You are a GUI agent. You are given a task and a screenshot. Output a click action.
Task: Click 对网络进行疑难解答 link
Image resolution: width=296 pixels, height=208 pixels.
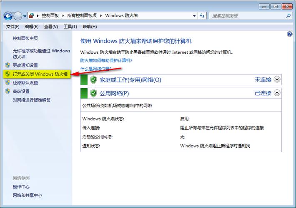(32, 100)
